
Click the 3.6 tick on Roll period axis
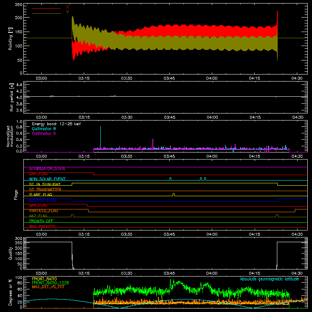(x=19, y=110)
